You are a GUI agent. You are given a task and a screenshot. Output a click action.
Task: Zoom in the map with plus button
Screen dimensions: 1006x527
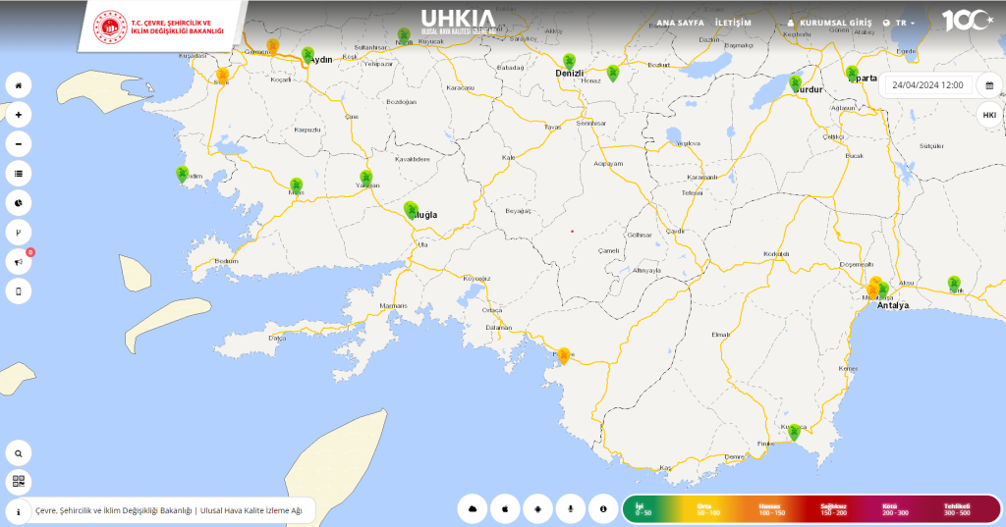[19, 115]
